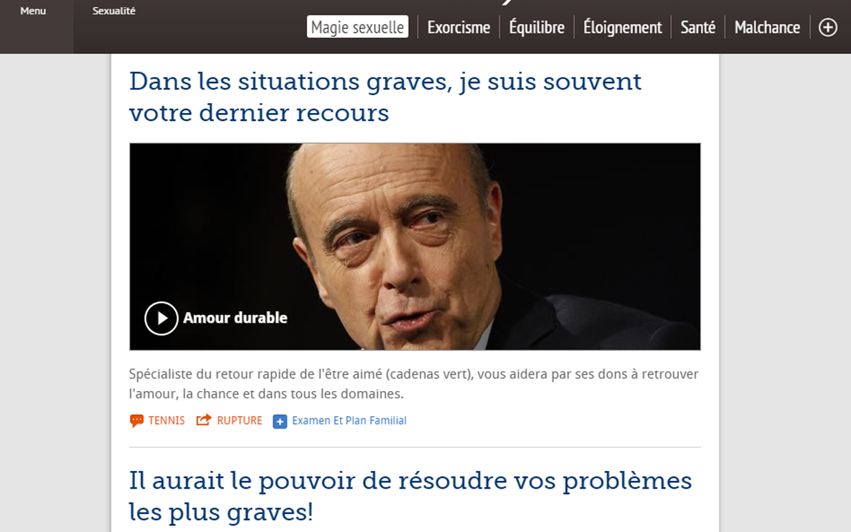
Task: Click the Amour durable video caption
Action: (x=235, y=318)
